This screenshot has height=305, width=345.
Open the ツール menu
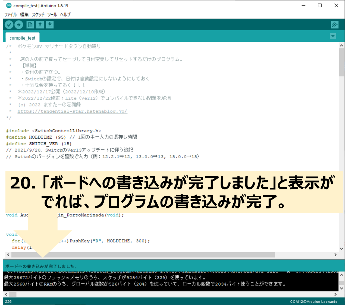pos(52,14)
